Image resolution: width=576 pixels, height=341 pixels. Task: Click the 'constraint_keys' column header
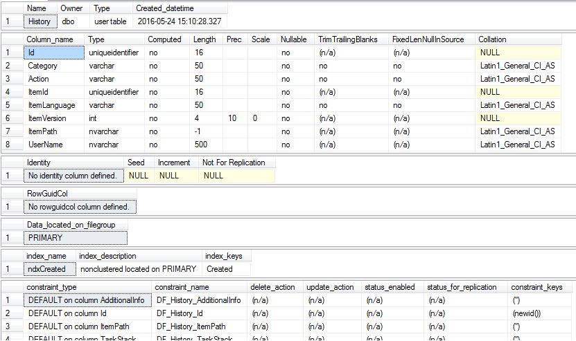(541, 287)
